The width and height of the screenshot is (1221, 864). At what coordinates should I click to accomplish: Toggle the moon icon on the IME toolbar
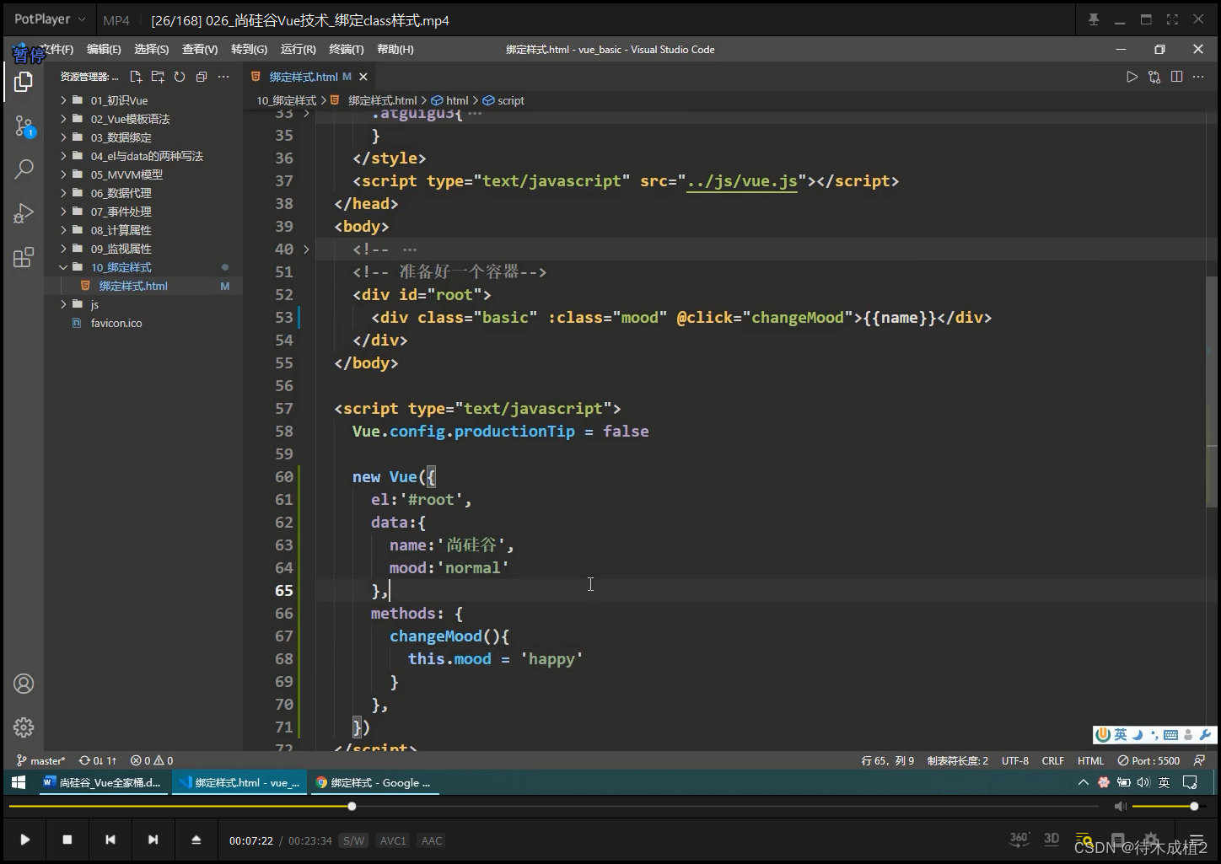[x=1137, y=735]
